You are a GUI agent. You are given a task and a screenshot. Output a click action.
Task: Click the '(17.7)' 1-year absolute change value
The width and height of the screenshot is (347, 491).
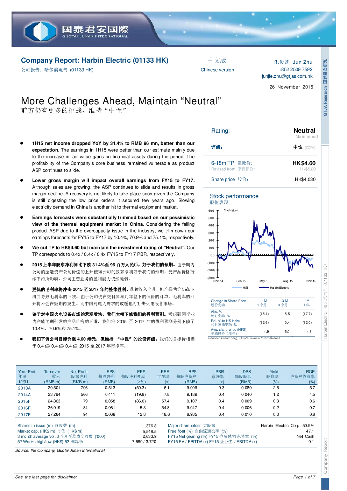tap(307, 314)
